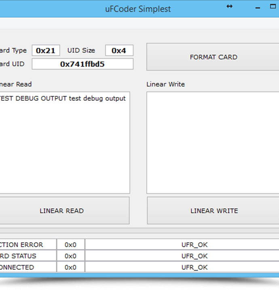Select the UID Size field showing 0x4
The width and height of the screenshot is (279, 290).
click(x=119, y=50)
